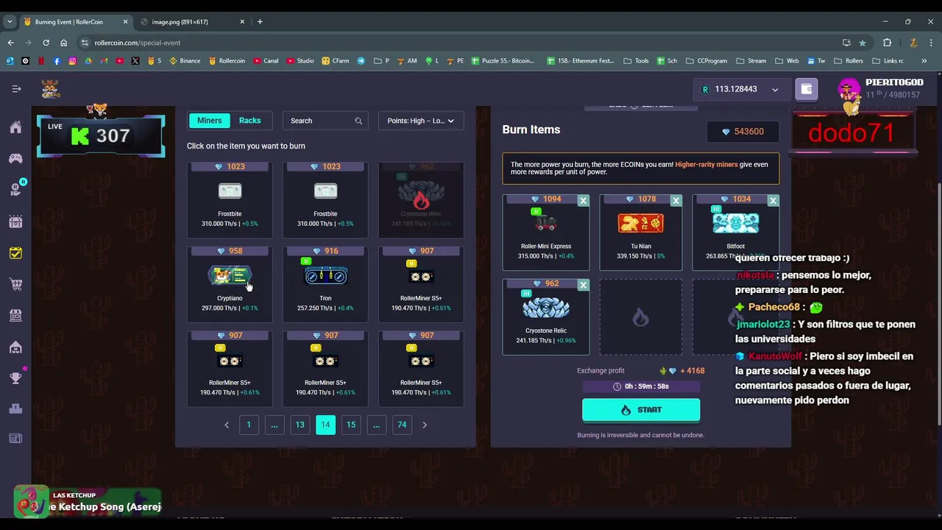Go to previous page arrow in pagination
The height and width of the screenshot is (530, 942).
click(227, 425)
